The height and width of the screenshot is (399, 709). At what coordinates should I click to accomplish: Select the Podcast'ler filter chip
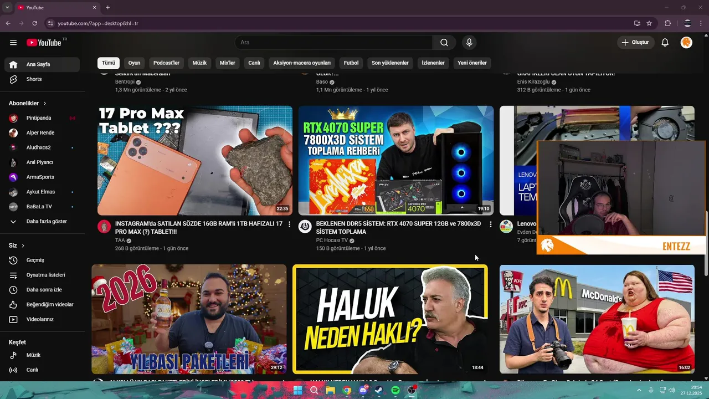pos(166,63)
